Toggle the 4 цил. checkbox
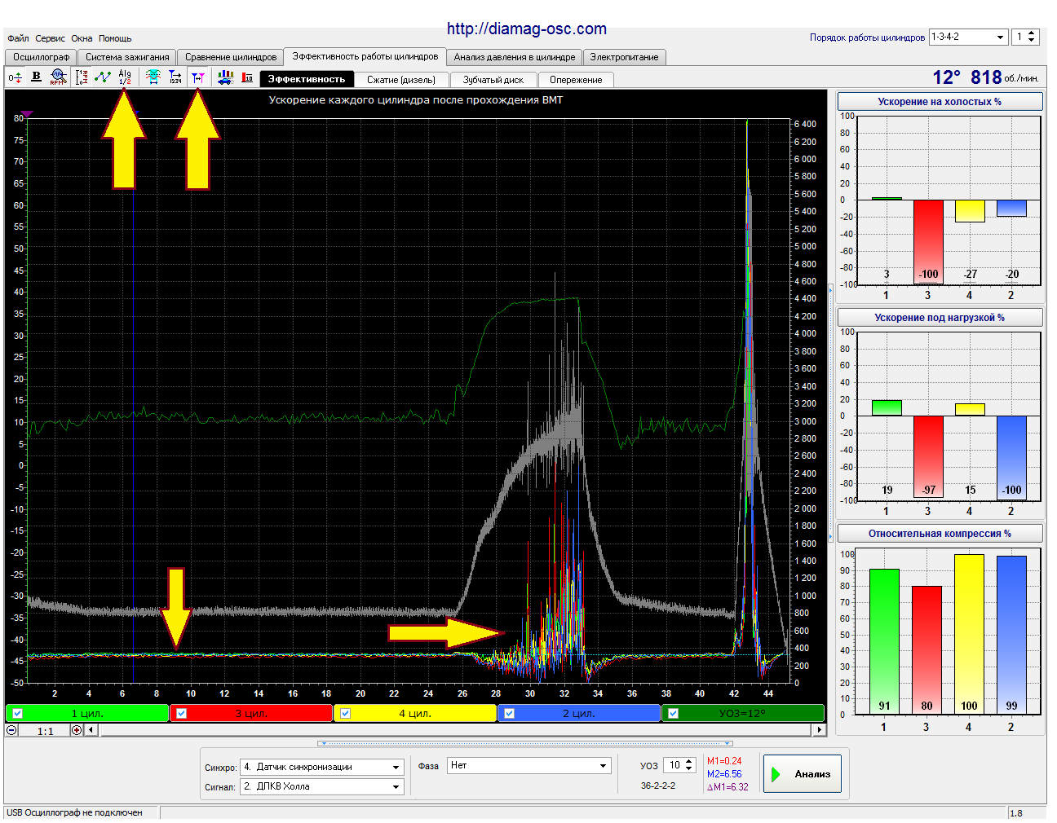Image resolution: width=1057 pixels, height=823 pixels. pos(346,714)
